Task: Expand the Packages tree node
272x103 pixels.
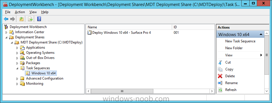Action: [17, 63]
